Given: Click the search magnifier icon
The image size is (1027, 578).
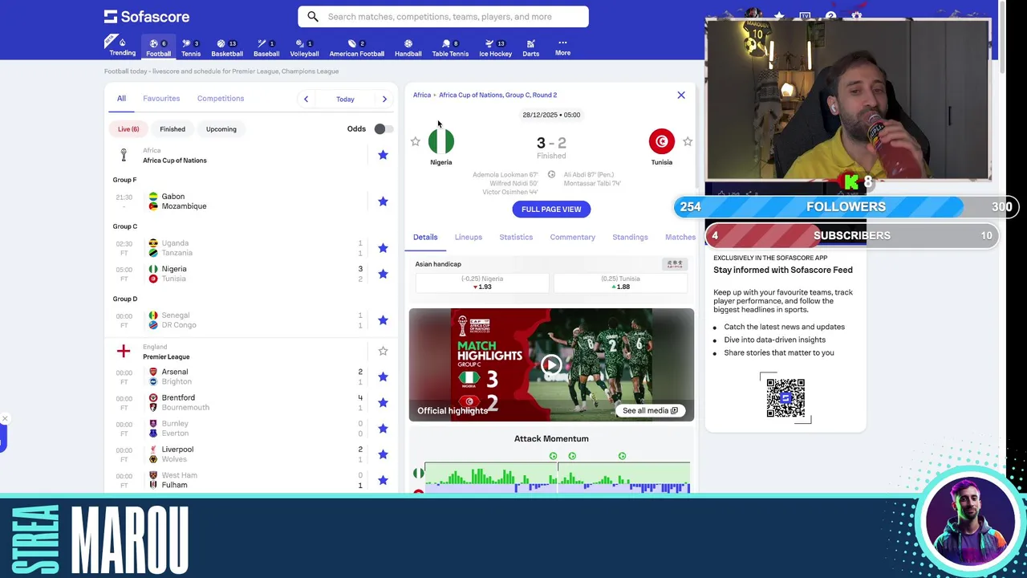Looking at the screenshot, I should click(313, 17).
